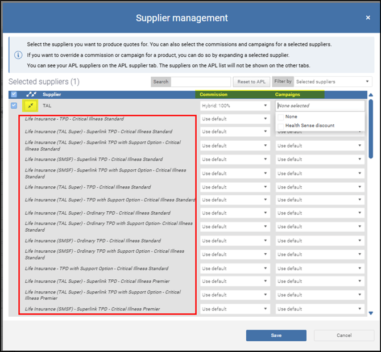Click the scroll down arrow of the list

tap(371, 313)
